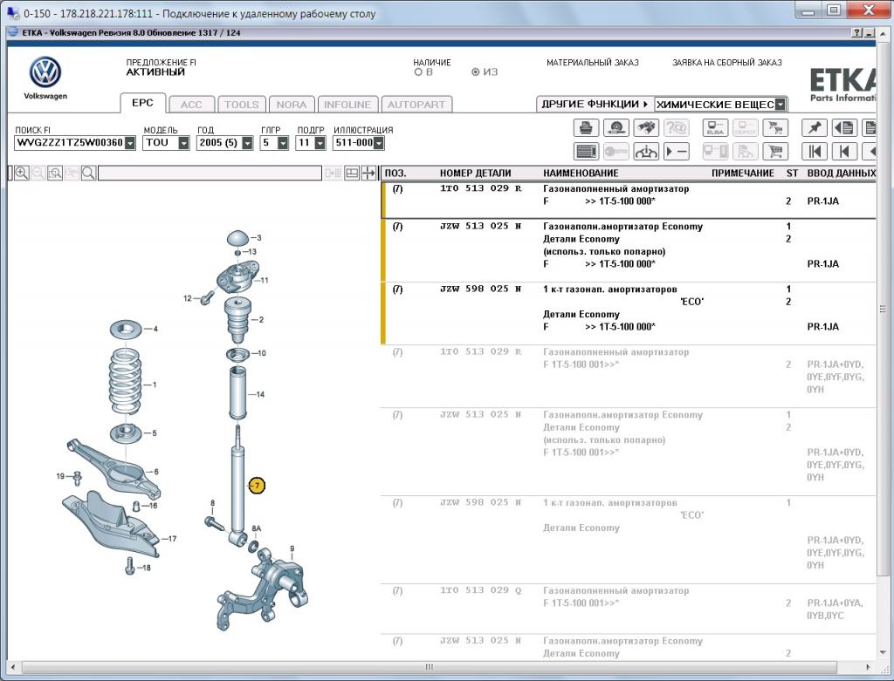
Task: Click the ПРИМЕЧАНИЕ column header
Action: tap(742, 174)
